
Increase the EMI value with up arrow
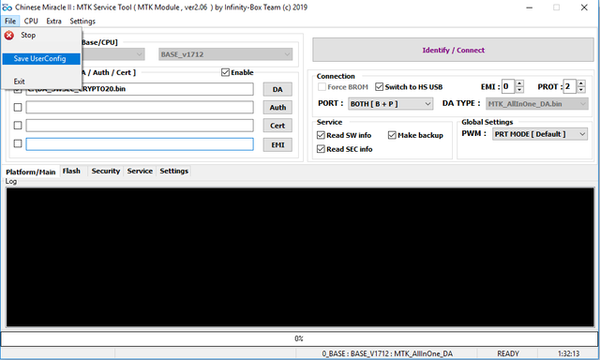519,83
